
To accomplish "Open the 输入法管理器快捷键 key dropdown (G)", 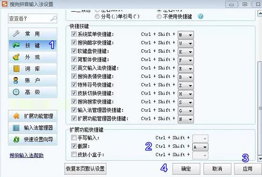I will coord(186,111).
